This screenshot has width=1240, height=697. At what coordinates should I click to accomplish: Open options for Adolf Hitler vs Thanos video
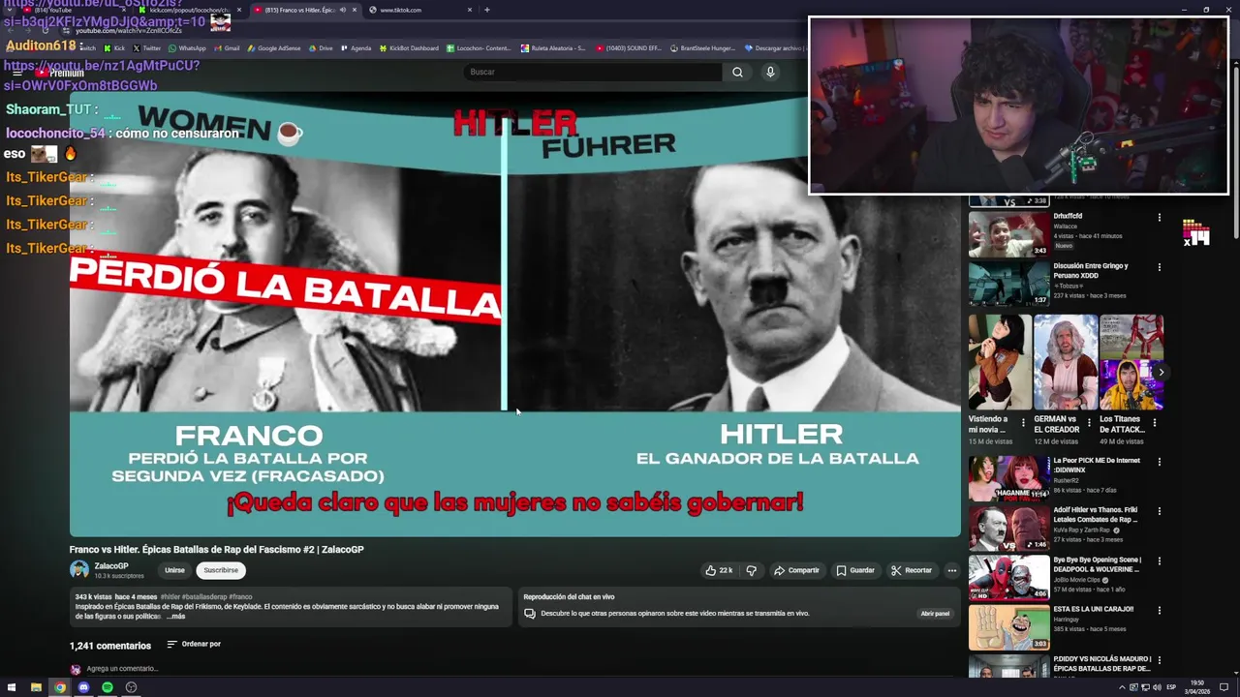1159,512
